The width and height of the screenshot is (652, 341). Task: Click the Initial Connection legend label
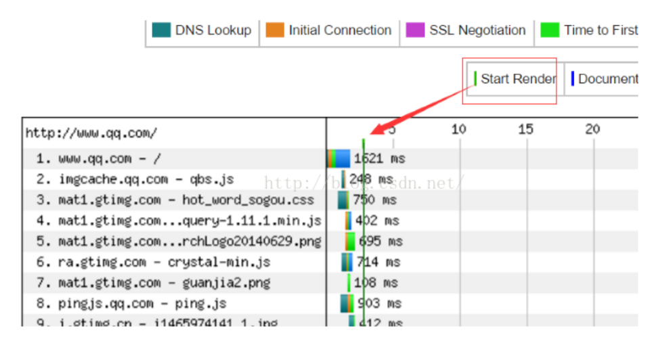point(340,30)
